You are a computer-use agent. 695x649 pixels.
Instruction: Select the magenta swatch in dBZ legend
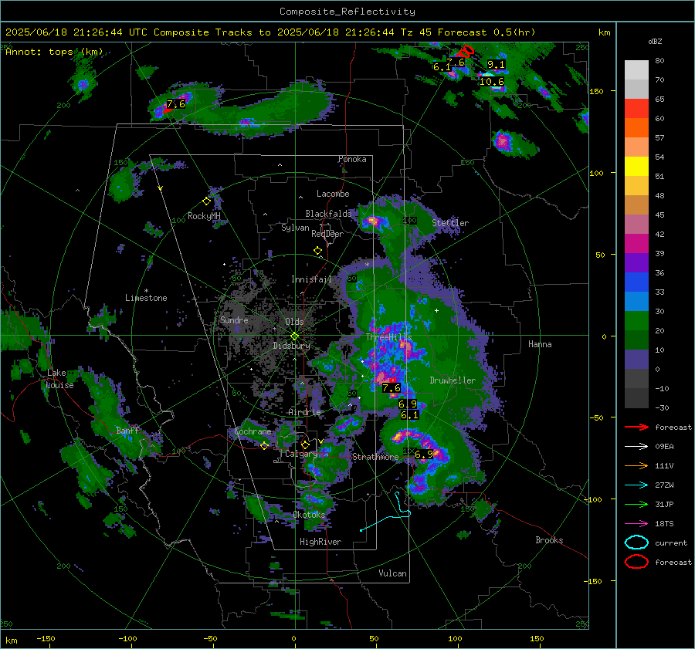pyautogui.click(x=636, y=244)
